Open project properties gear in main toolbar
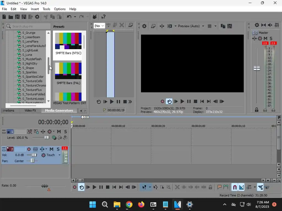282x211 pixels. coord(37,17)
